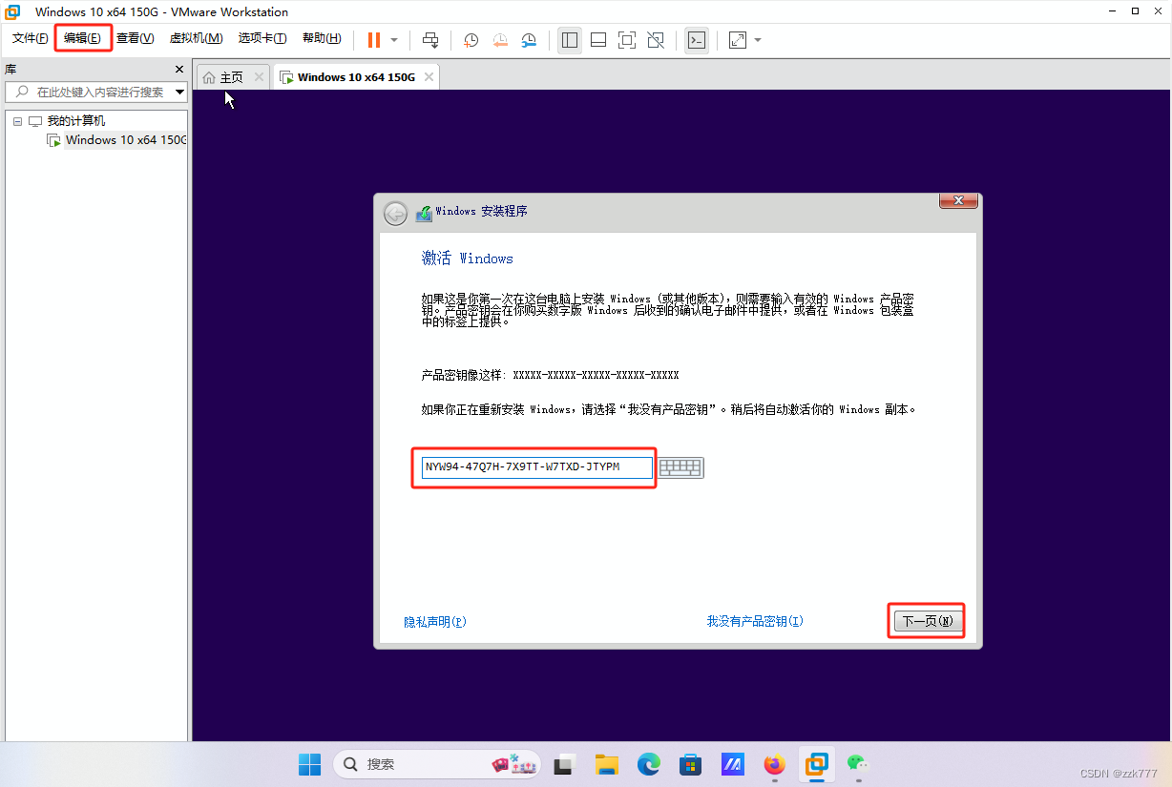
Task: Close the Windows 安装程序 dialog
Action: click(958, 200)
